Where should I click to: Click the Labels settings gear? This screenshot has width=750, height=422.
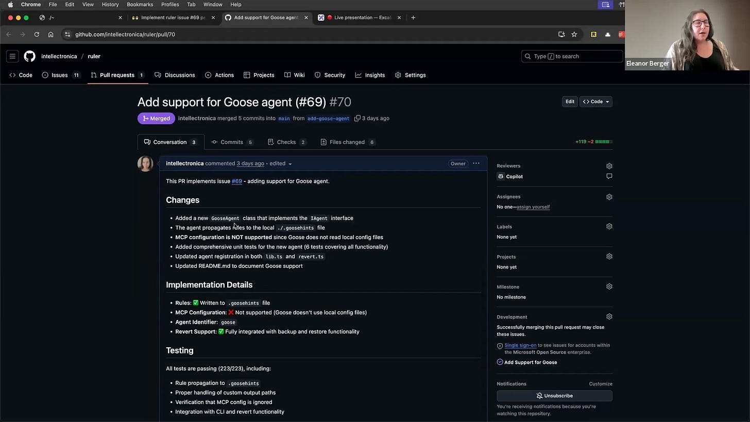point(609,226)
